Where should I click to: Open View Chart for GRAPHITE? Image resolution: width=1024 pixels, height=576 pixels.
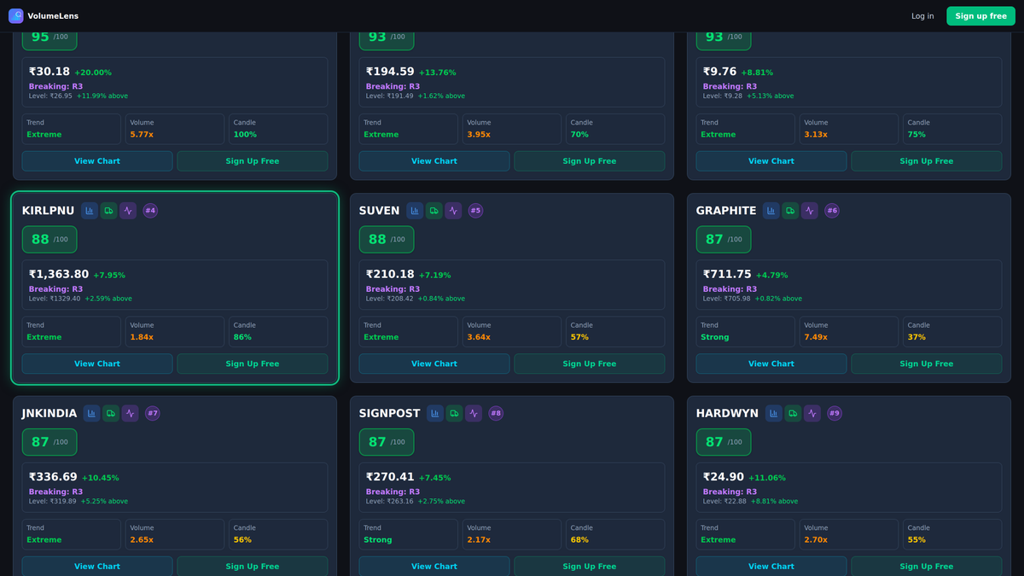(771, 364)
